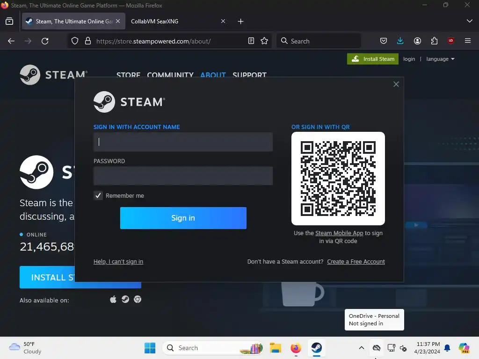Viewport: 479px width, 359px height.
Task: Focus the account name input field
Action: [183, 142]
